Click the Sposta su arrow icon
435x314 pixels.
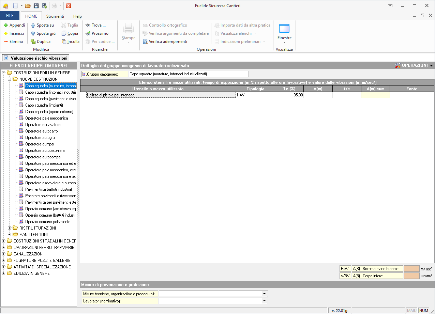(x=33, y=25)
